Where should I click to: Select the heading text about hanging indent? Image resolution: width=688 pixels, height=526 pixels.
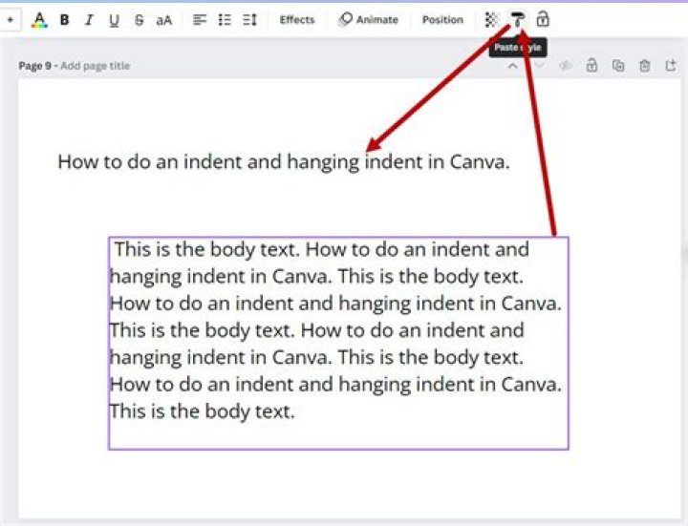coord(284,161)
